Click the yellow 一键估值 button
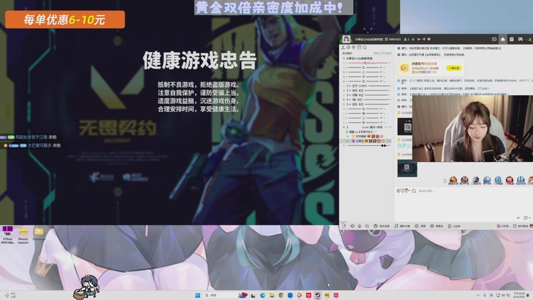533x300 pixels. pyautogui.click(x=454, y=68)
